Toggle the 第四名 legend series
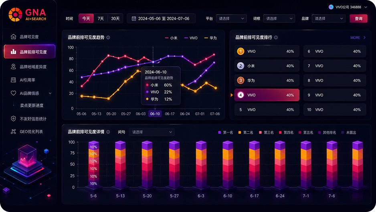376x212 pixels. [x=286, y=132]
